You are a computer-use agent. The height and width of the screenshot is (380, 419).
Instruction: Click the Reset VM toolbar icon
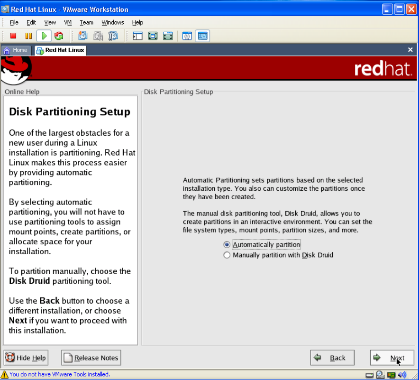pyautogui.click(x=59, y=36)
